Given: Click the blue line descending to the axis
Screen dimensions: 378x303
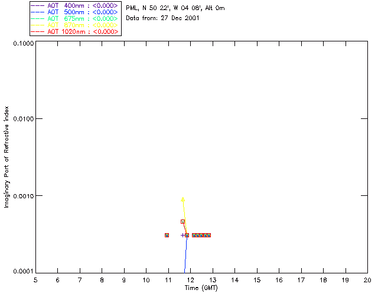Looking at the screenshot, I should coord(185,255).
